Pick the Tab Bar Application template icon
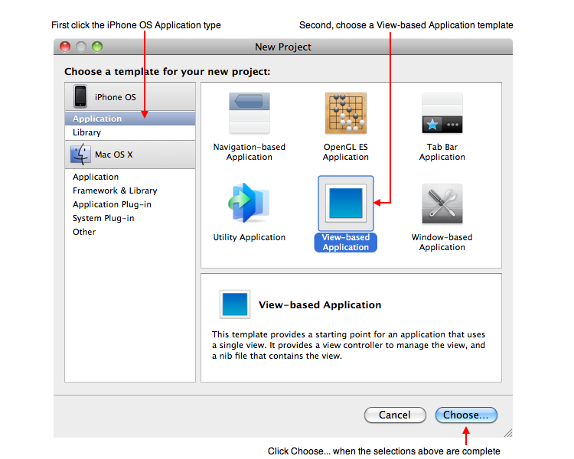The image size is (574, 459). (x=442, y=113)
